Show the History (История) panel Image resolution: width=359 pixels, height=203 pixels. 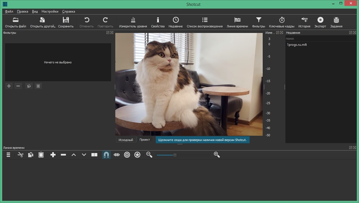click(x=304, y=22)
